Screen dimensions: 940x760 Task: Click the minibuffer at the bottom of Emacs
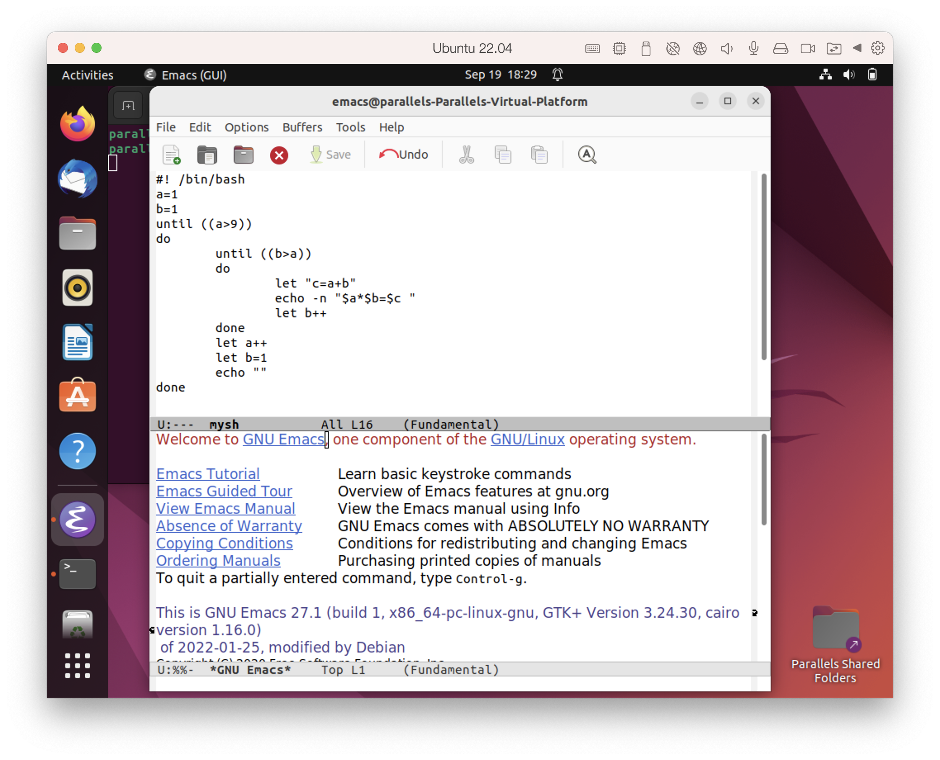point(460,684)
